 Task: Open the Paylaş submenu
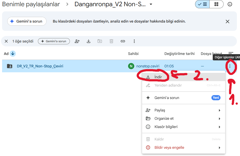pos(184,110)
